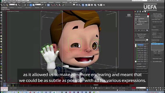Click the Bind to Space Warp tool
This screenshot has height=93, width=165.
(7, 5)
